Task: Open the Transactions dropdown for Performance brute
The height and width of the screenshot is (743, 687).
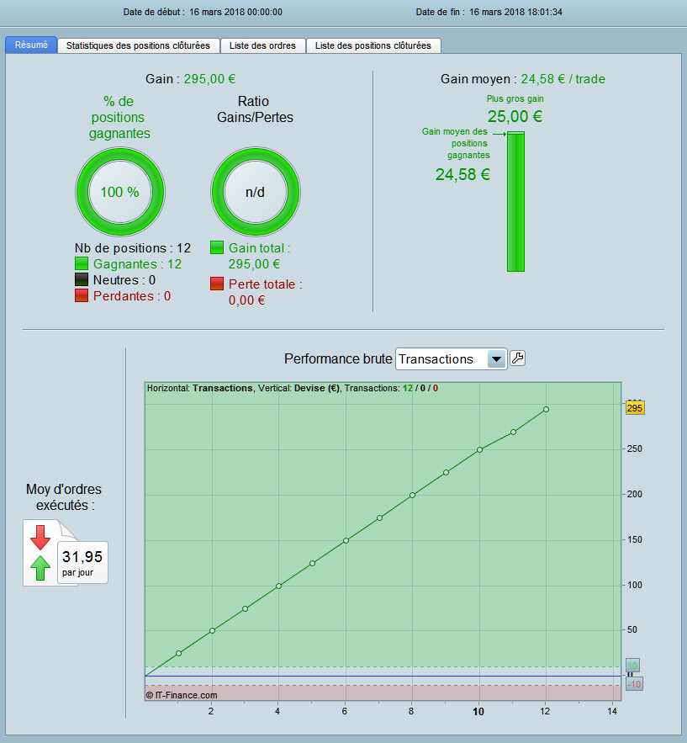Action: 452,359
